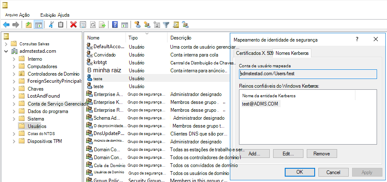Viewport: 387px width, 182px height.
Task: Select the DnsUpdateP... group row
Action: 158,134
